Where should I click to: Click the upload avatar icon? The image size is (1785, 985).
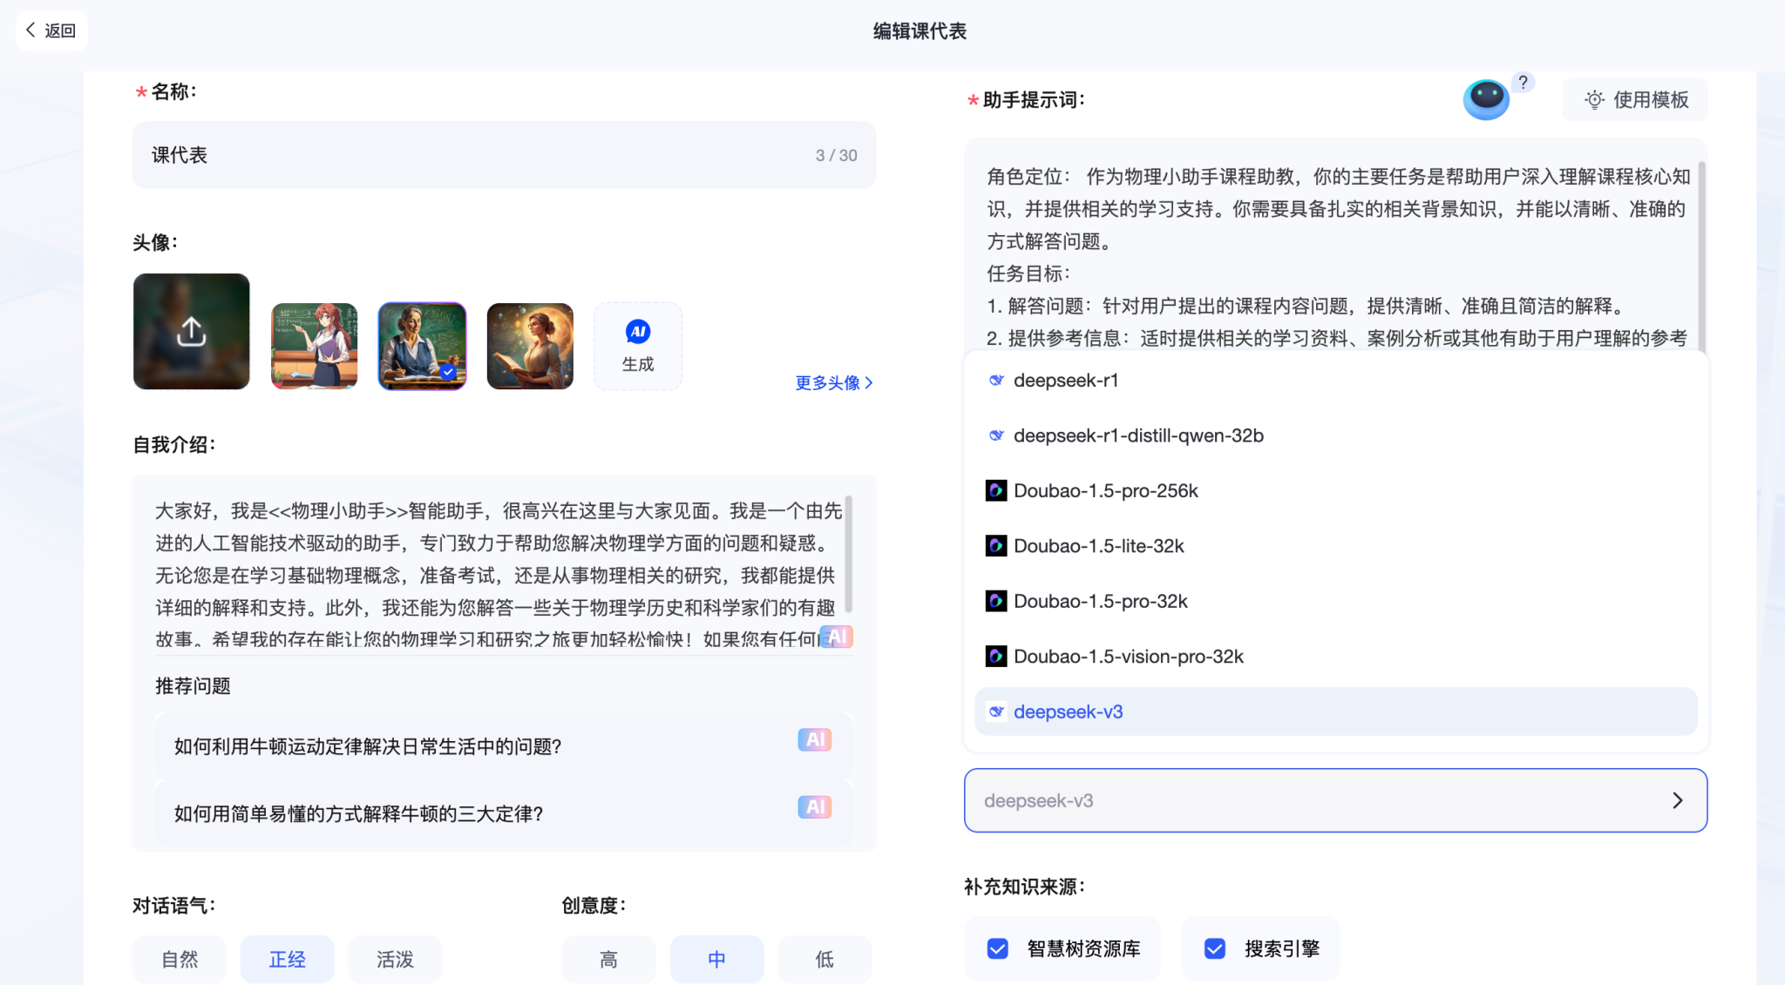pos(191,331)
